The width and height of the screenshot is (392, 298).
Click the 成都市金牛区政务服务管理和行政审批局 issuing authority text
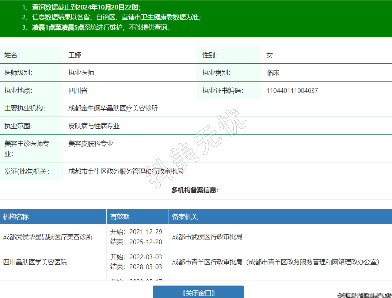[126, 171]
